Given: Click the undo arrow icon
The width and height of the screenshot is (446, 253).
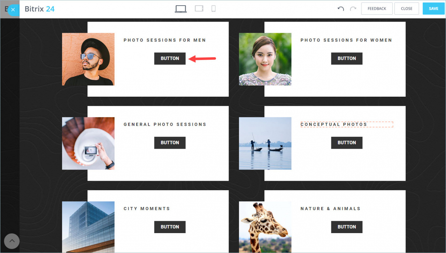Looking at the screenshot, I should point(341,9).
